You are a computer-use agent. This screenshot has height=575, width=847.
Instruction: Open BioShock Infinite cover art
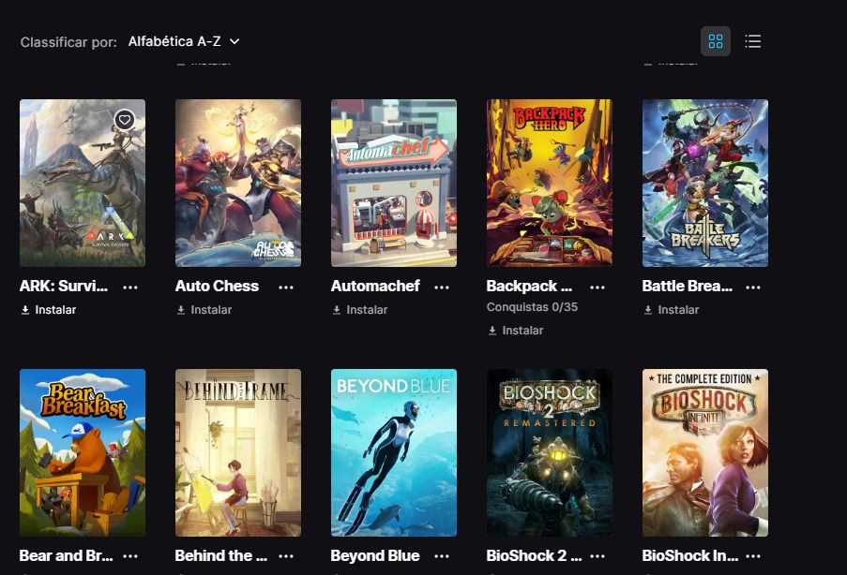pos(705,452)
